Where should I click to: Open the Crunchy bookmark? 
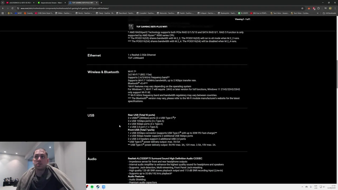(x=28, y=13)
